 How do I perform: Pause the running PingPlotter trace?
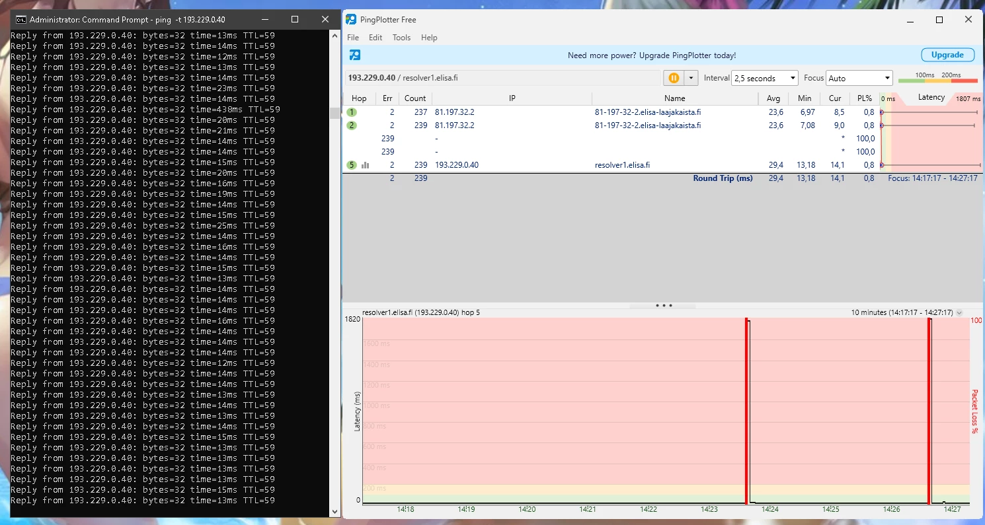[x=674, y=78]
